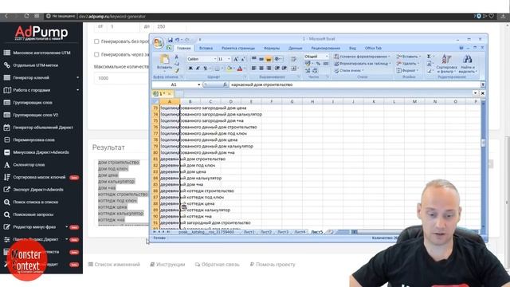Click the Работа с городами map icon

(x=7, y=90)
